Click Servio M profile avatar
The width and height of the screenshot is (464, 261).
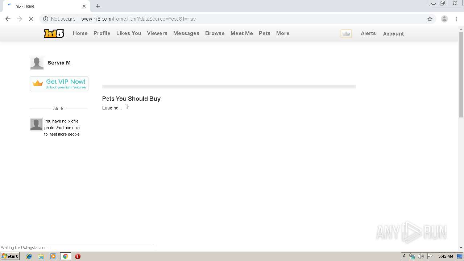(37, 63)
